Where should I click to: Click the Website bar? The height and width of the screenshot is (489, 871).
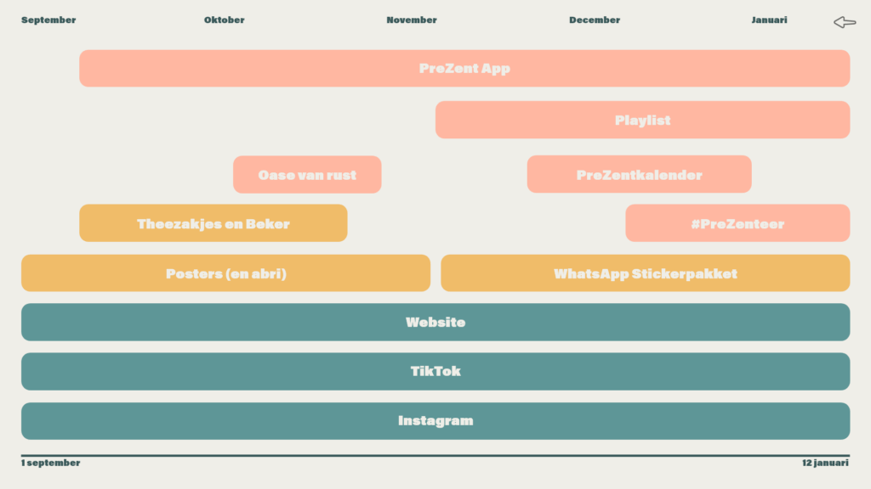(x=435, y=322)
